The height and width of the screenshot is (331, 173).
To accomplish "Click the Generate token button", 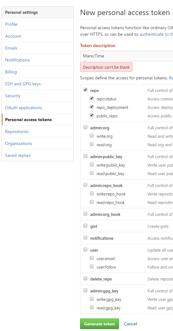I will (x=100, y=324).
